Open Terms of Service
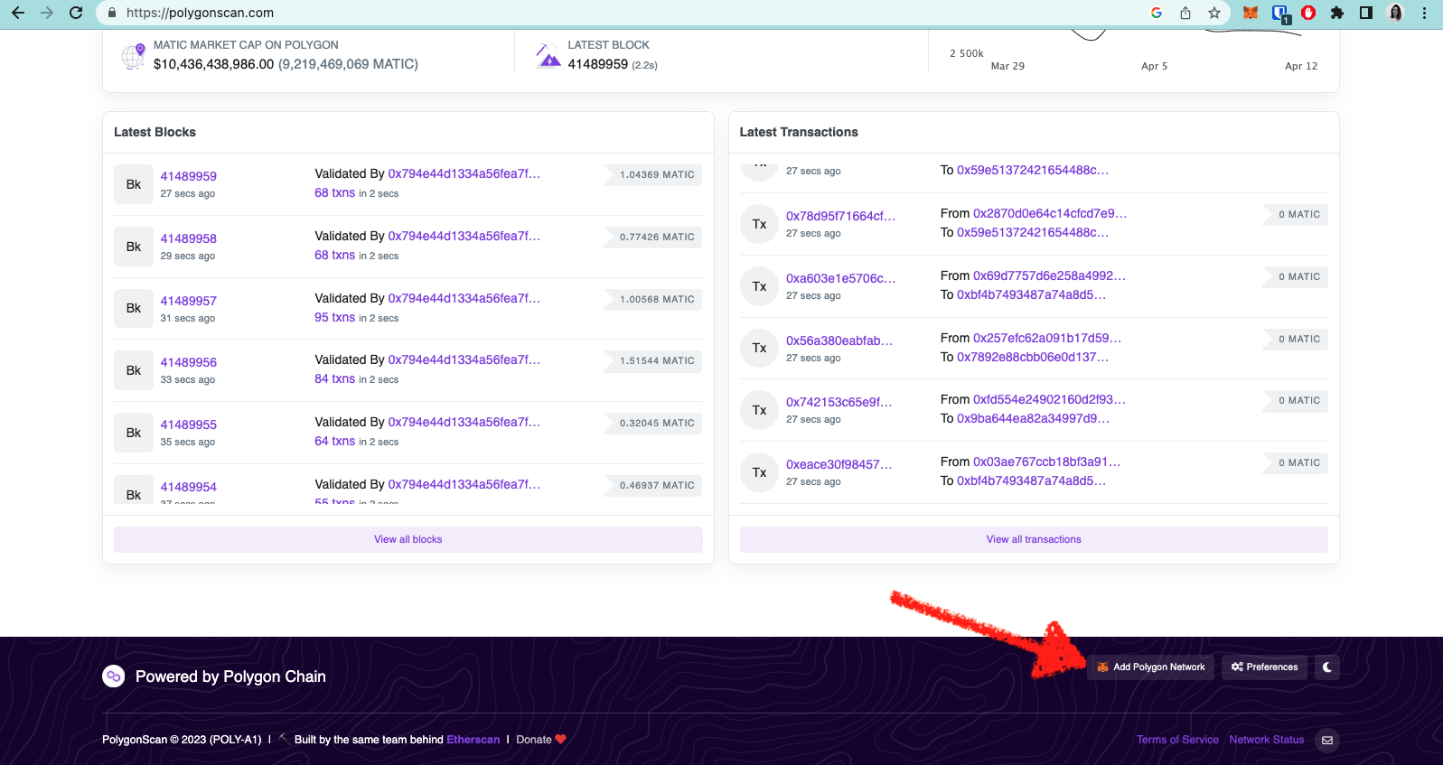This screenshot has height=765, width=1443. point(1177,740)
